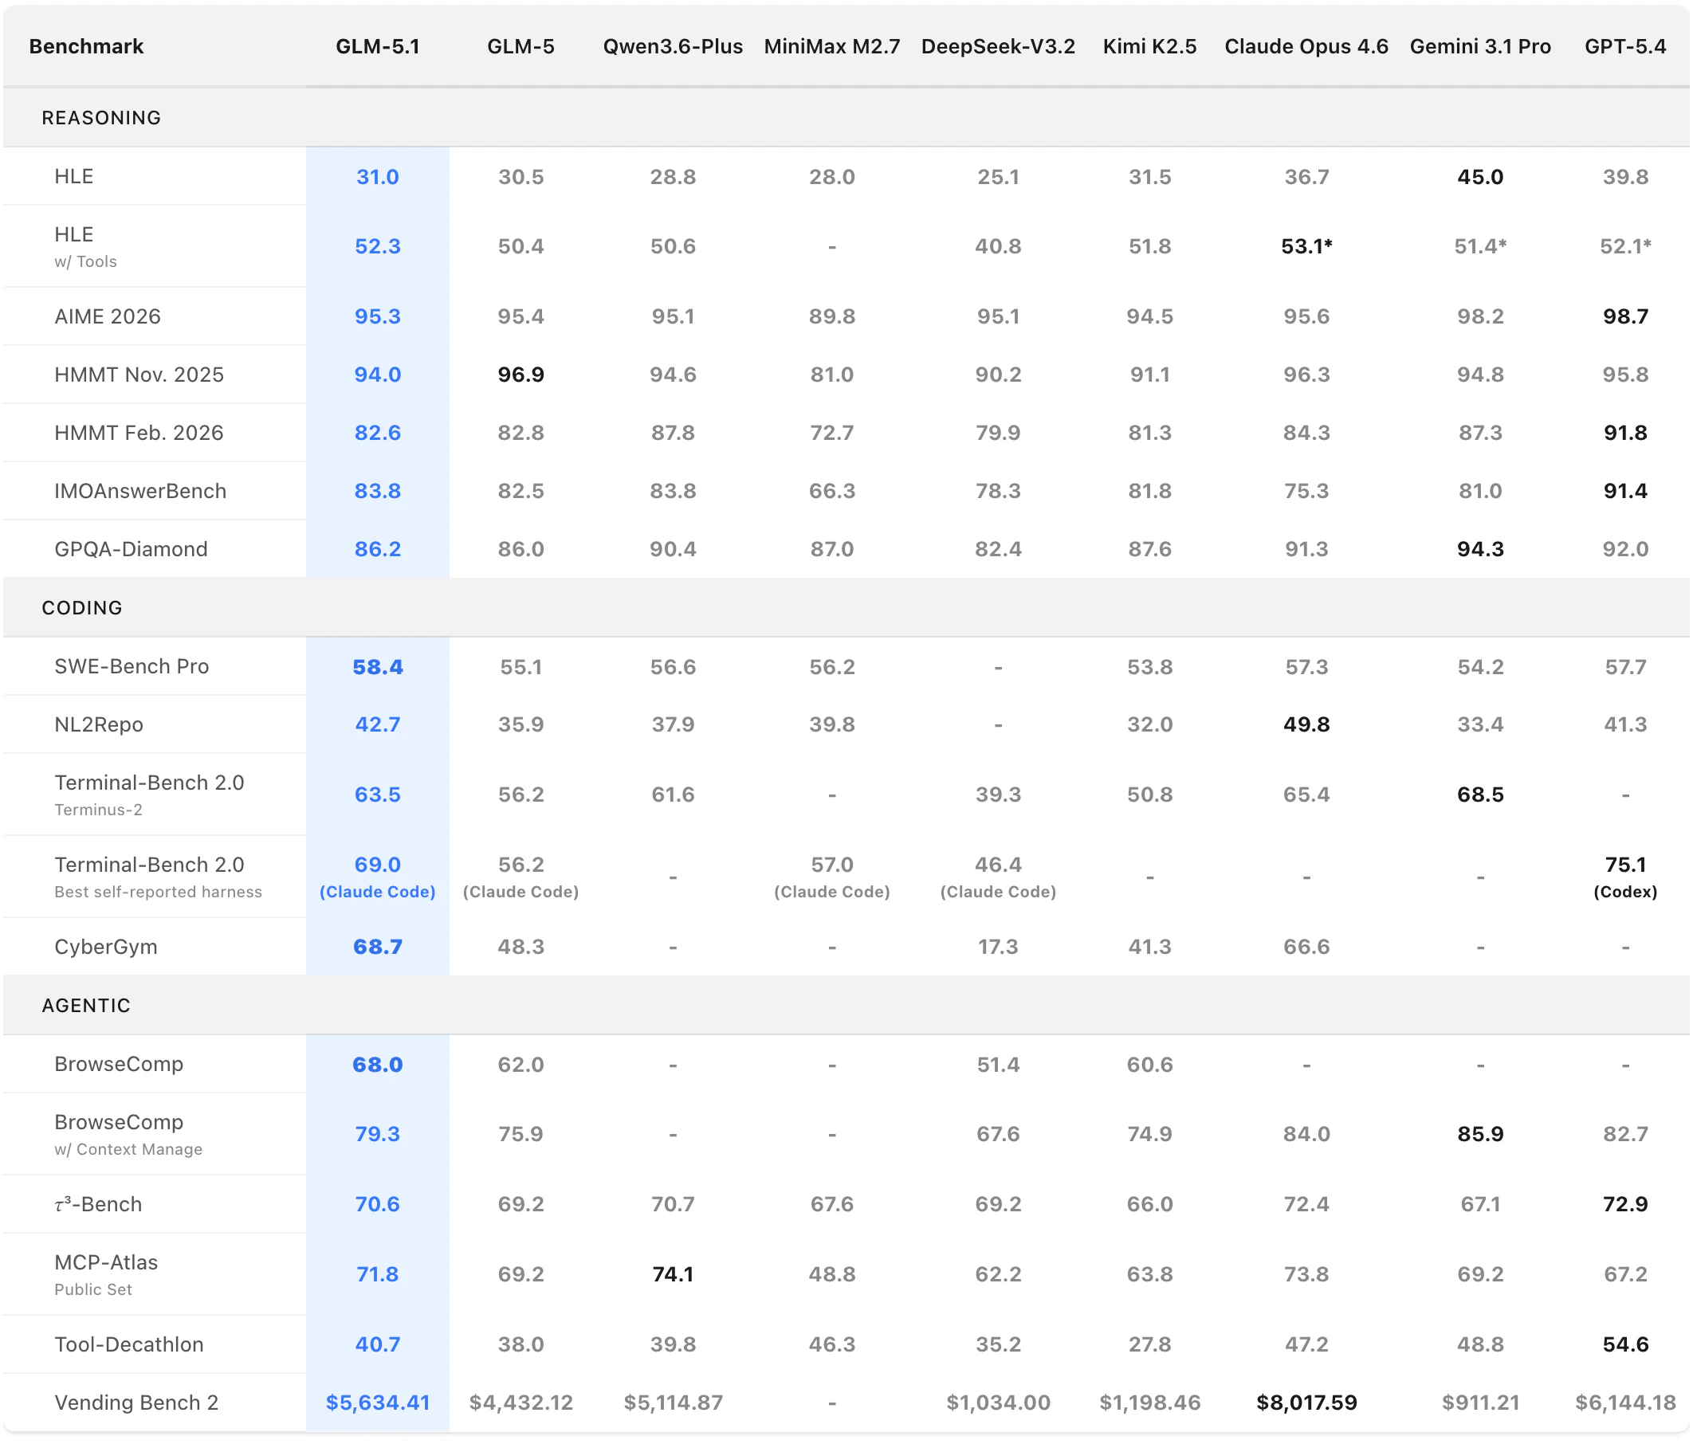Select GLM-5.1's highlighted CyberGym score 68.7
Screen dimensions: 1693x1444
[x=377, y=947]
